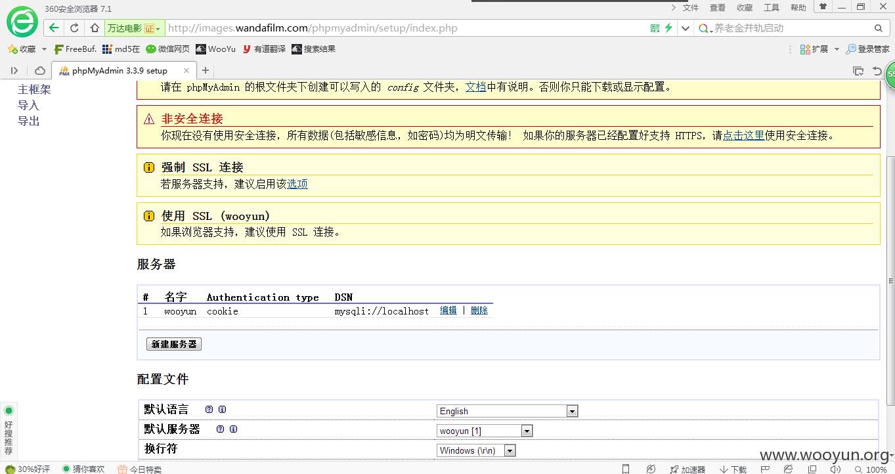Click the 新建服务器 button
Viewport: 895px width, 474px height.
(174, 344)
